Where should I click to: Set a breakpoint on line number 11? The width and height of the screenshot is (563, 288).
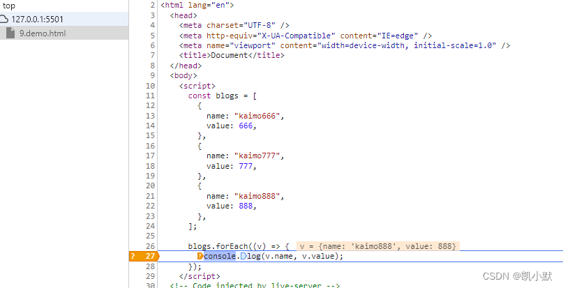pyautogui.click(x=151, y=96)
